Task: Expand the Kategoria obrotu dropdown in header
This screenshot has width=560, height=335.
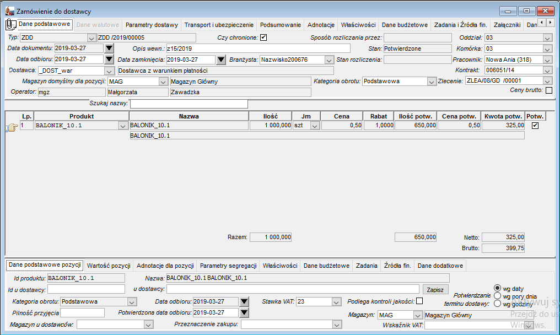Action: pyautogui.click(x=432, y=82)
